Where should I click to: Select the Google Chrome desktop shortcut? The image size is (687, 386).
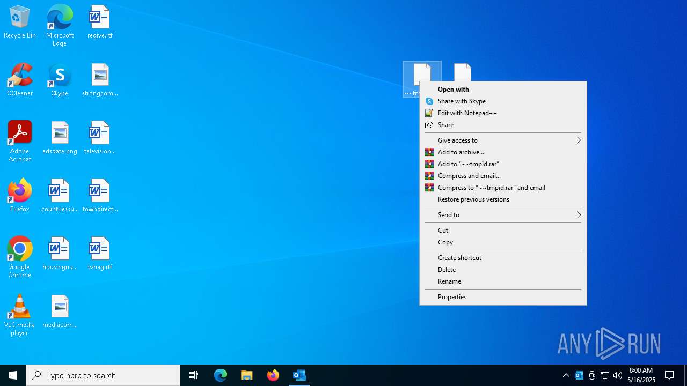[20, 257]
